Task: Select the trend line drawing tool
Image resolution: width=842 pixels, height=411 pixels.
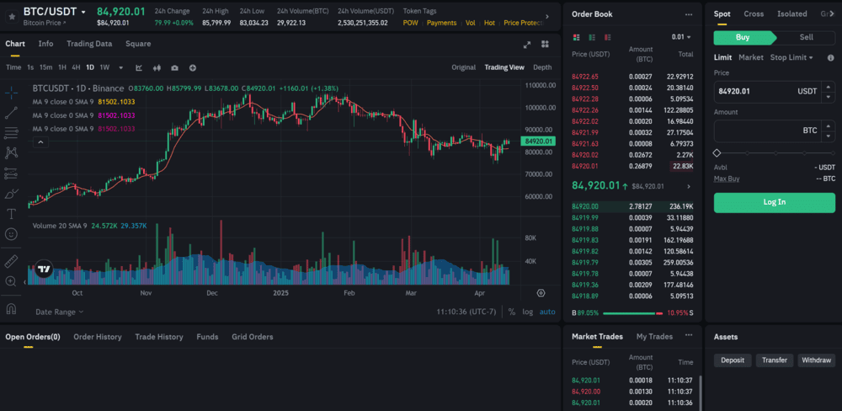Action: tap(12, 112)
